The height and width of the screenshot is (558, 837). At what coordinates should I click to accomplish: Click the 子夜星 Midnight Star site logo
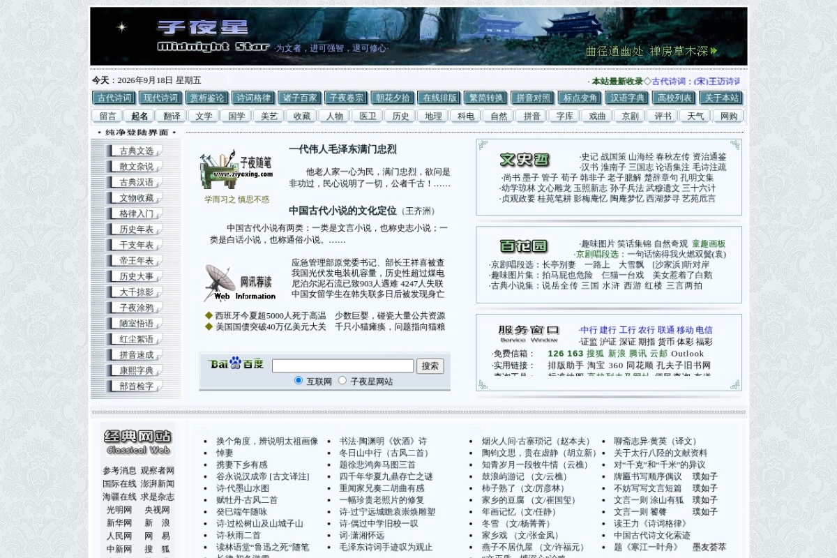tap(213, 36)
